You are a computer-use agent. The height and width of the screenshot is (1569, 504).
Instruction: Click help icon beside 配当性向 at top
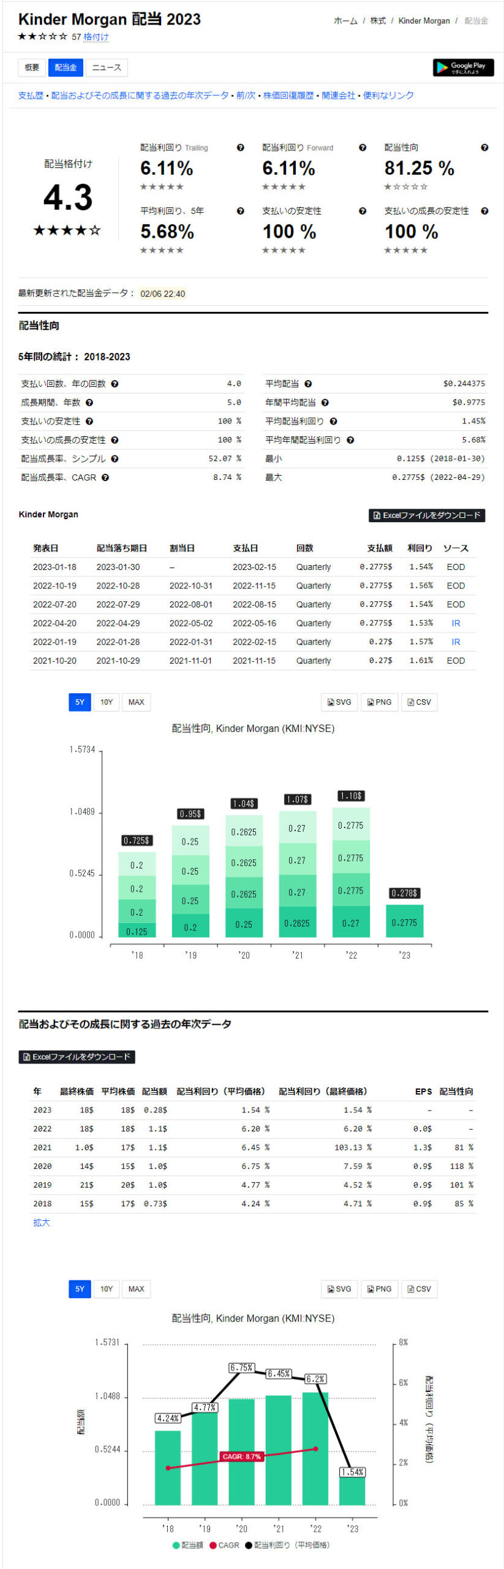484,148
